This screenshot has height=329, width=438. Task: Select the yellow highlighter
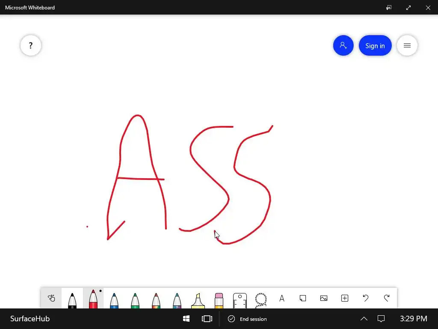[198, 300]
